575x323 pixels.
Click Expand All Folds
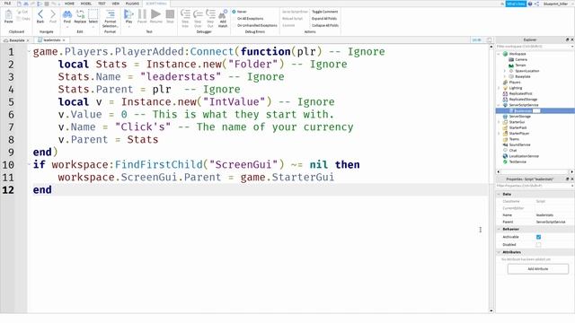pyautogui.click(x=324, y=18)
